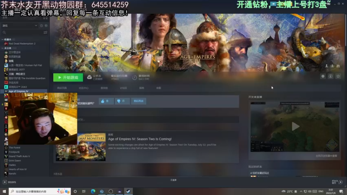Click Red Dead Redemption 2 game icon
347x195 pixels.
coord(6,44)
